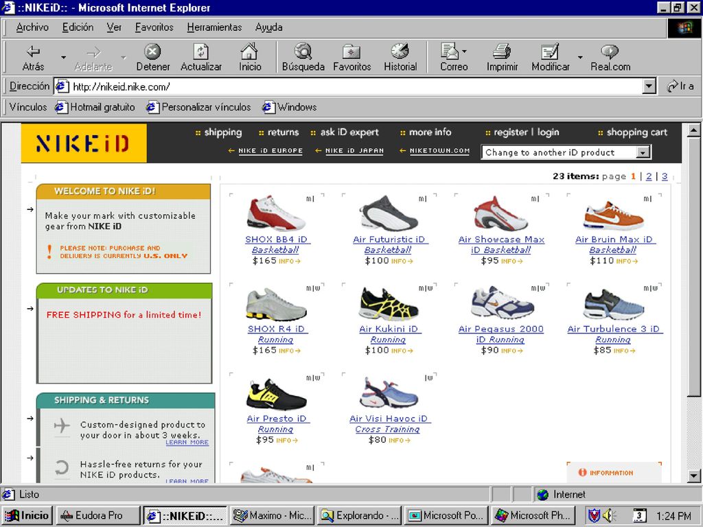The width and height of the screenshot is (703, 527).
Task: Open the Modificar dropdown arrow
Action: click(579, 58)
